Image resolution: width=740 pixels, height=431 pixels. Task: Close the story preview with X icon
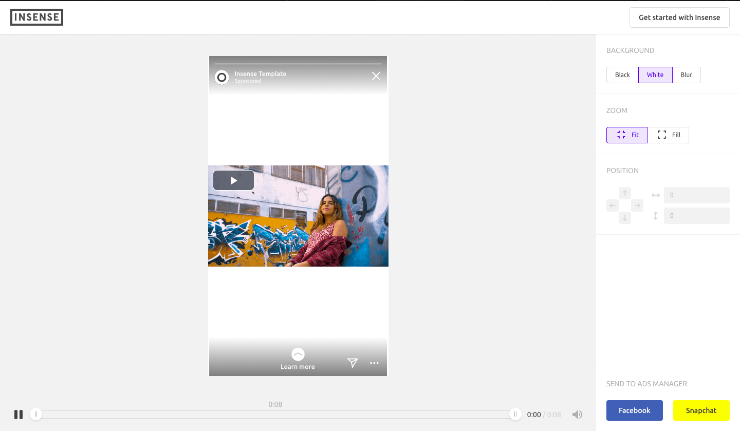coord(376,76)
